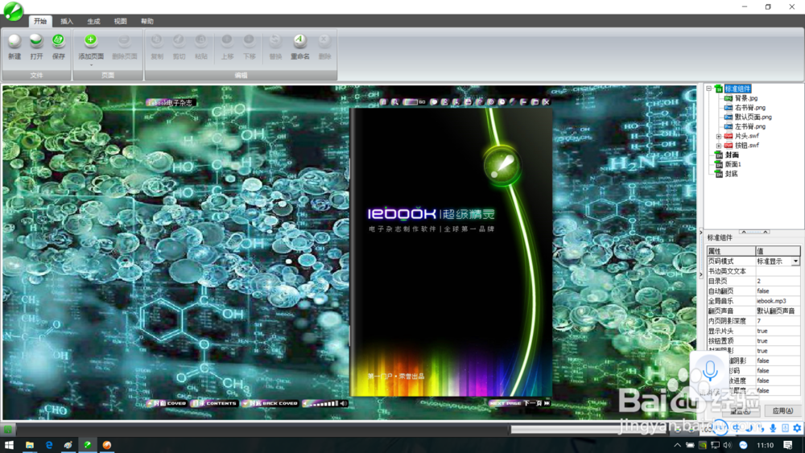Switch to the 生成 ribbon tab
This screenshot has height=453, width=805.
(x=93, y=21)
